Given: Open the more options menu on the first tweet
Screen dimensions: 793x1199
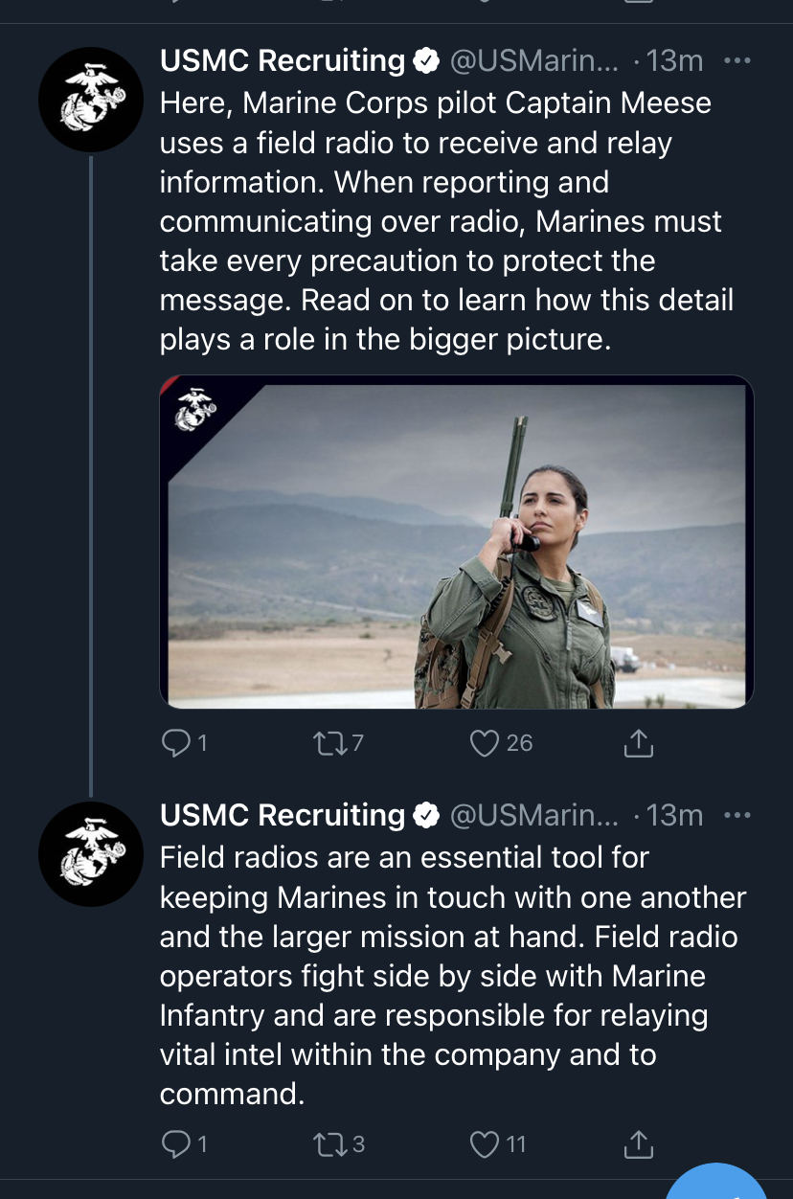Looking at the screenshot, I should point(736,61).
